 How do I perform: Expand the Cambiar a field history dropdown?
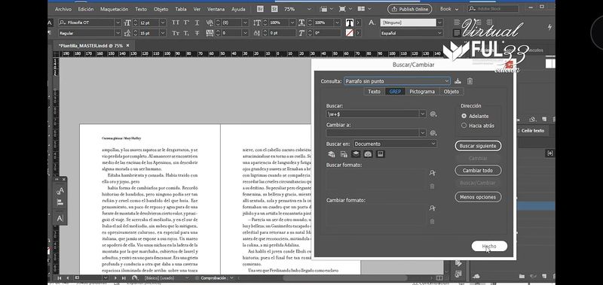point(423,133)
